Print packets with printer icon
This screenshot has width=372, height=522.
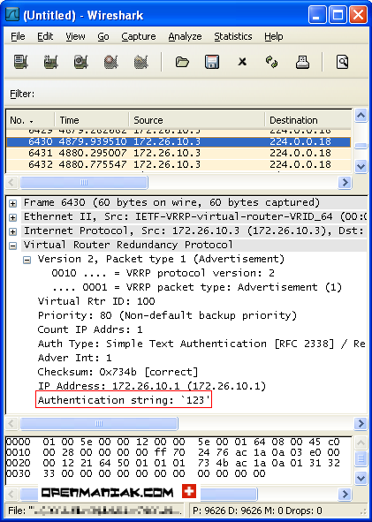302,62
